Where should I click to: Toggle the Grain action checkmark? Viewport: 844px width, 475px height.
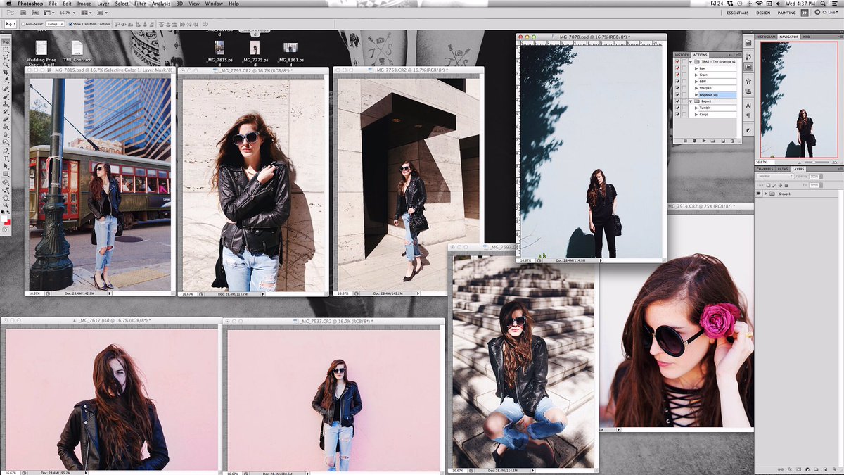pyautogui.click(x=677, y=75)
